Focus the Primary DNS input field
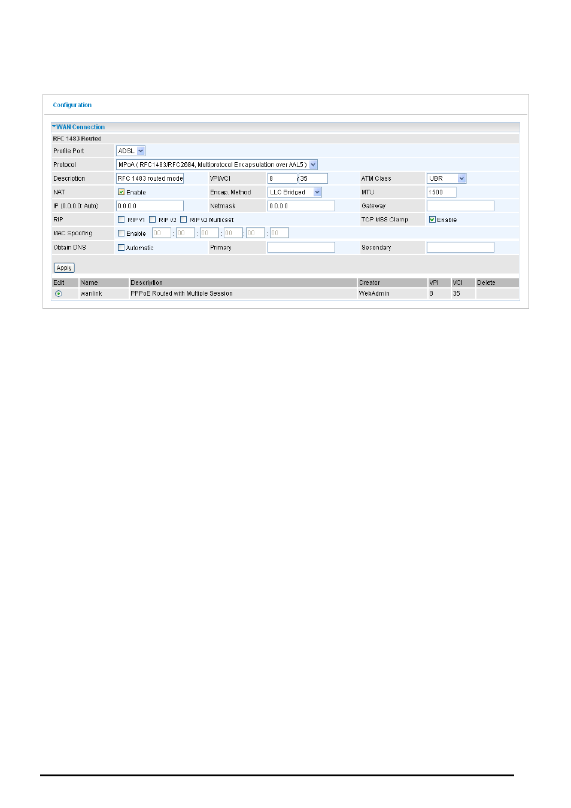Viewport: 571px width, 808px height. (301, 247)
